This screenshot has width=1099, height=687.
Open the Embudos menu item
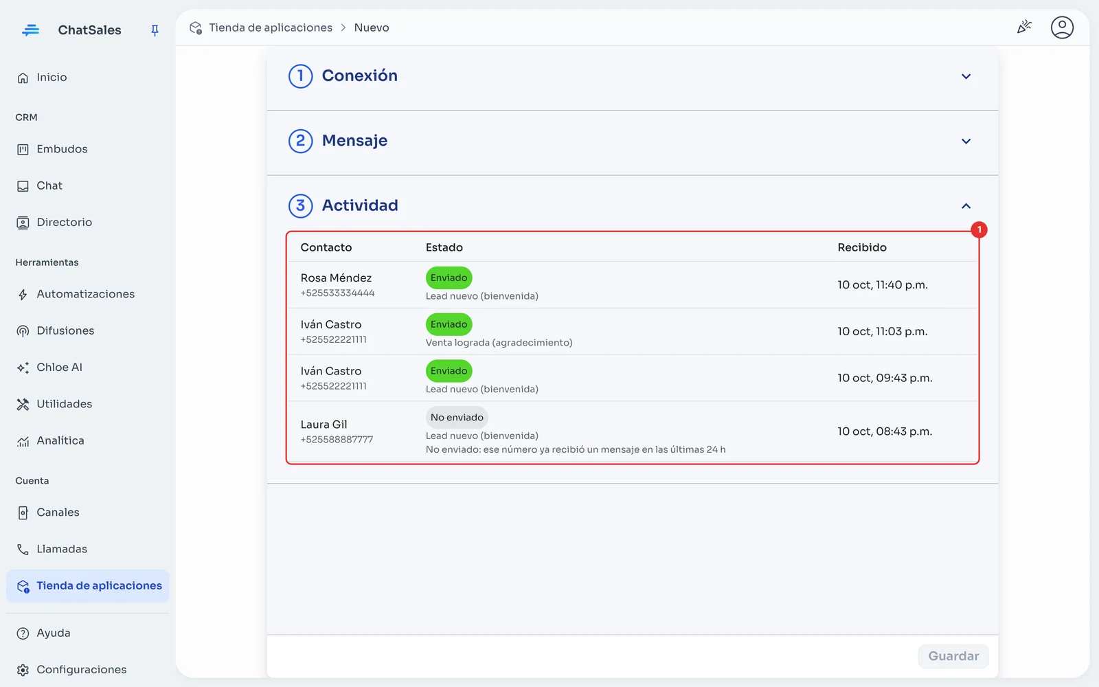coord(88,149)
